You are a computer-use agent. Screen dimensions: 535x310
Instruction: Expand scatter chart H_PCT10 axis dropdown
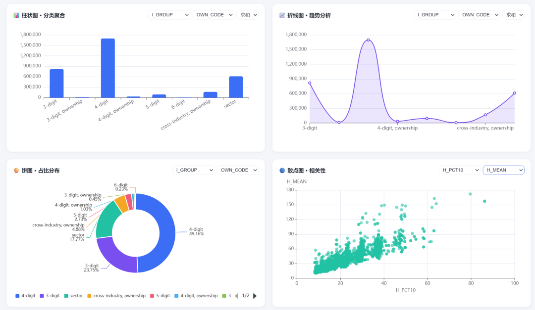coord(460,170)
